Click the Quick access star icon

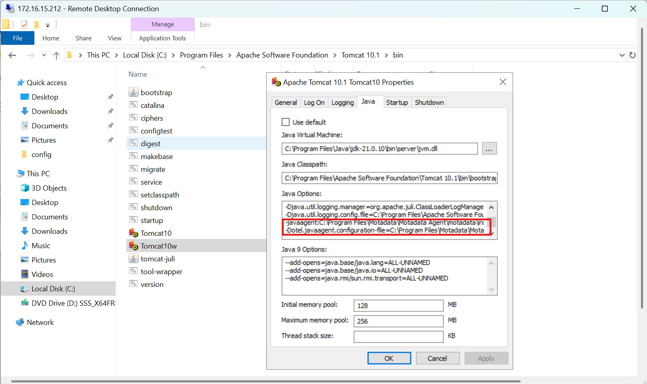point(20,83)
